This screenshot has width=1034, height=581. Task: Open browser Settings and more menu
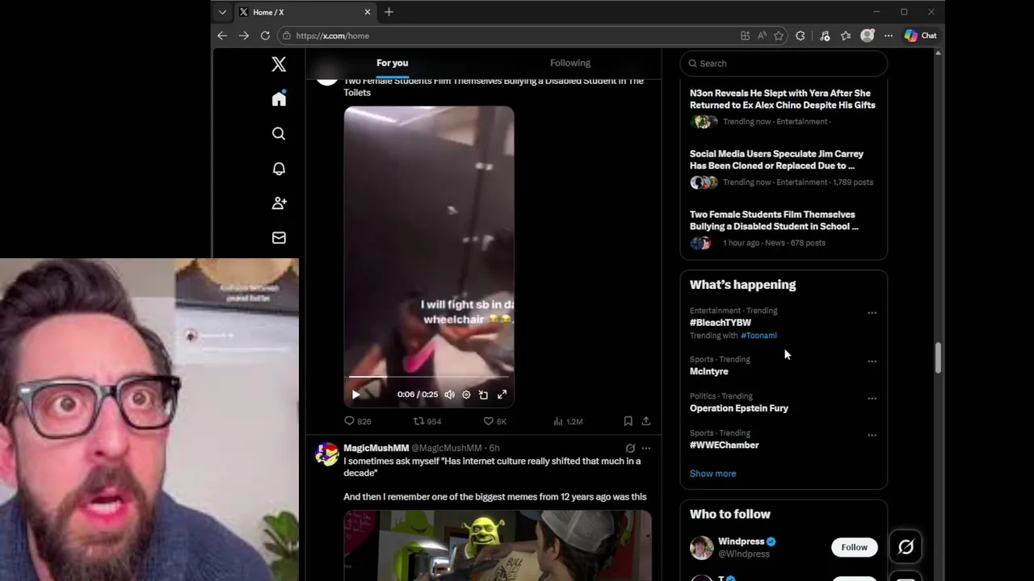point(888,36)
